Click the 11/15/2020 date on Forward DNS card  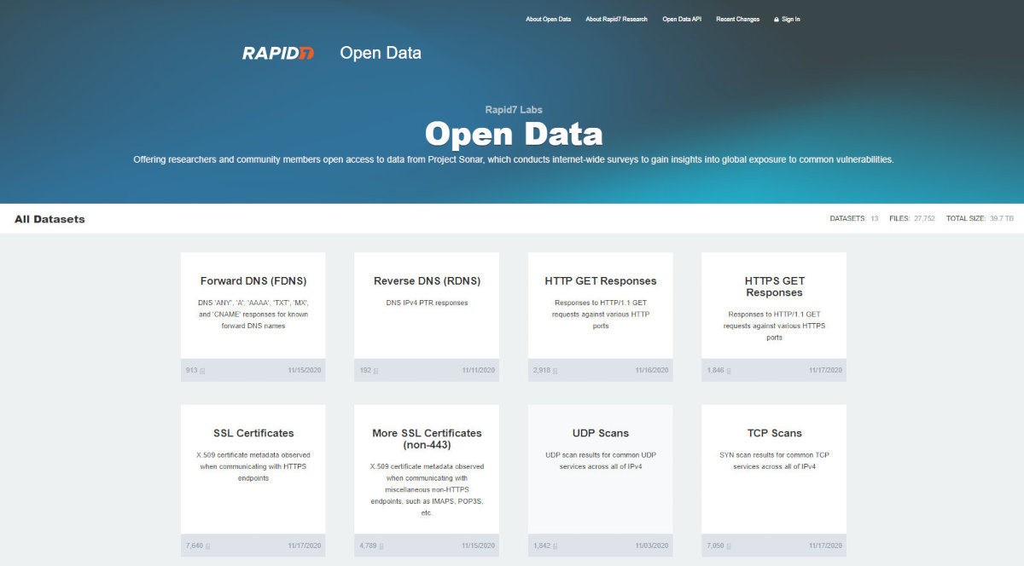tap(305, 371)
